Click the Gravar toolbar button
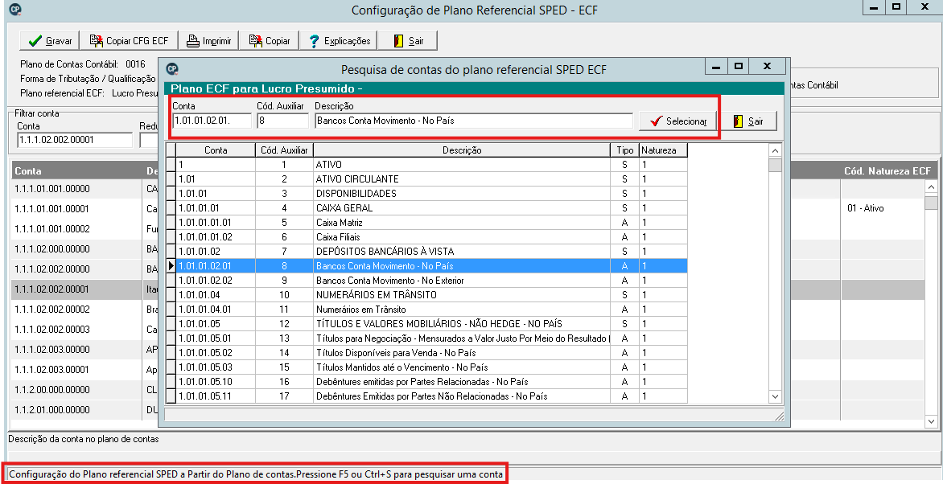Viewport: 943px width, 484px height. pyautogui.click(x=50, y=41)
